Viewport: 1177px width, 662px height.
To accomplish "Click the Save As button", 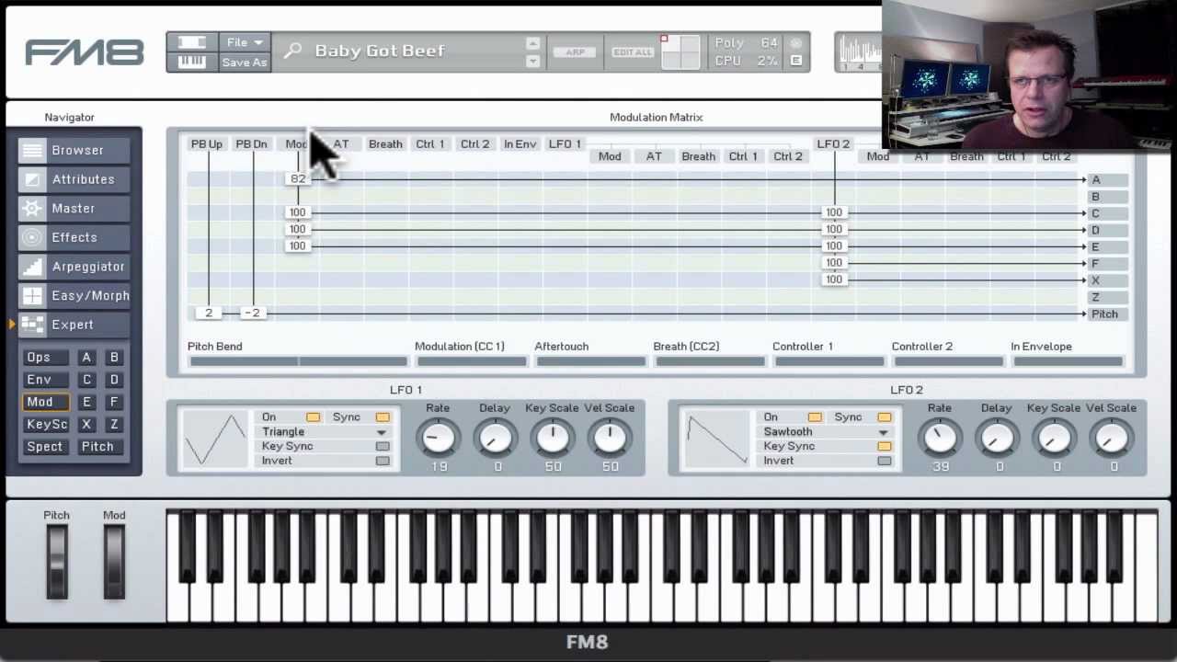I will click(x=245, y=63).
